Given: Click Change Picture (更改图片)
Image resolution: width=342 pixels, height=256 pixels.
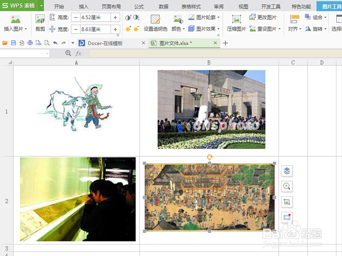Looking at the screenshot, I should pyautogui.click(x=263, y=17).
